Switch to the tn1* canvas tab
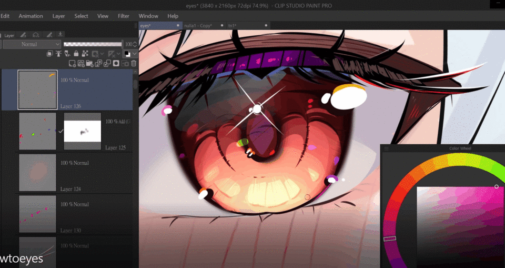 [248, 25]
